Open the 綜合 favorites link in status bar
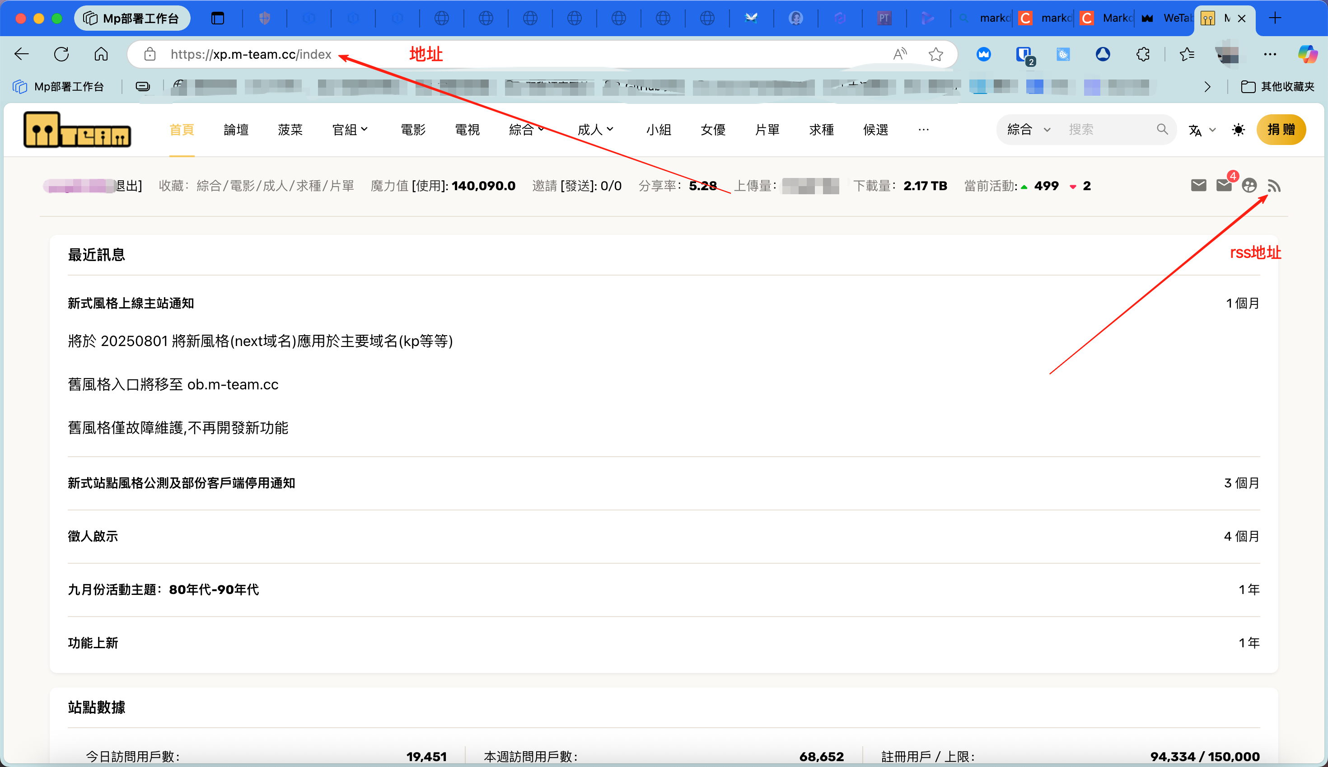The height and width of the screenshot is (767, 1328). pyautogui.click(x=209, y=186)
